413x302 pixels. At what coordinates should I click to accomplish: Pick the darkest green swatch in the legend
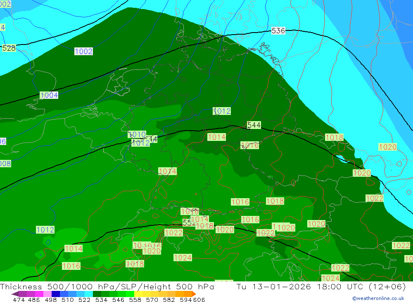[97, 294]
